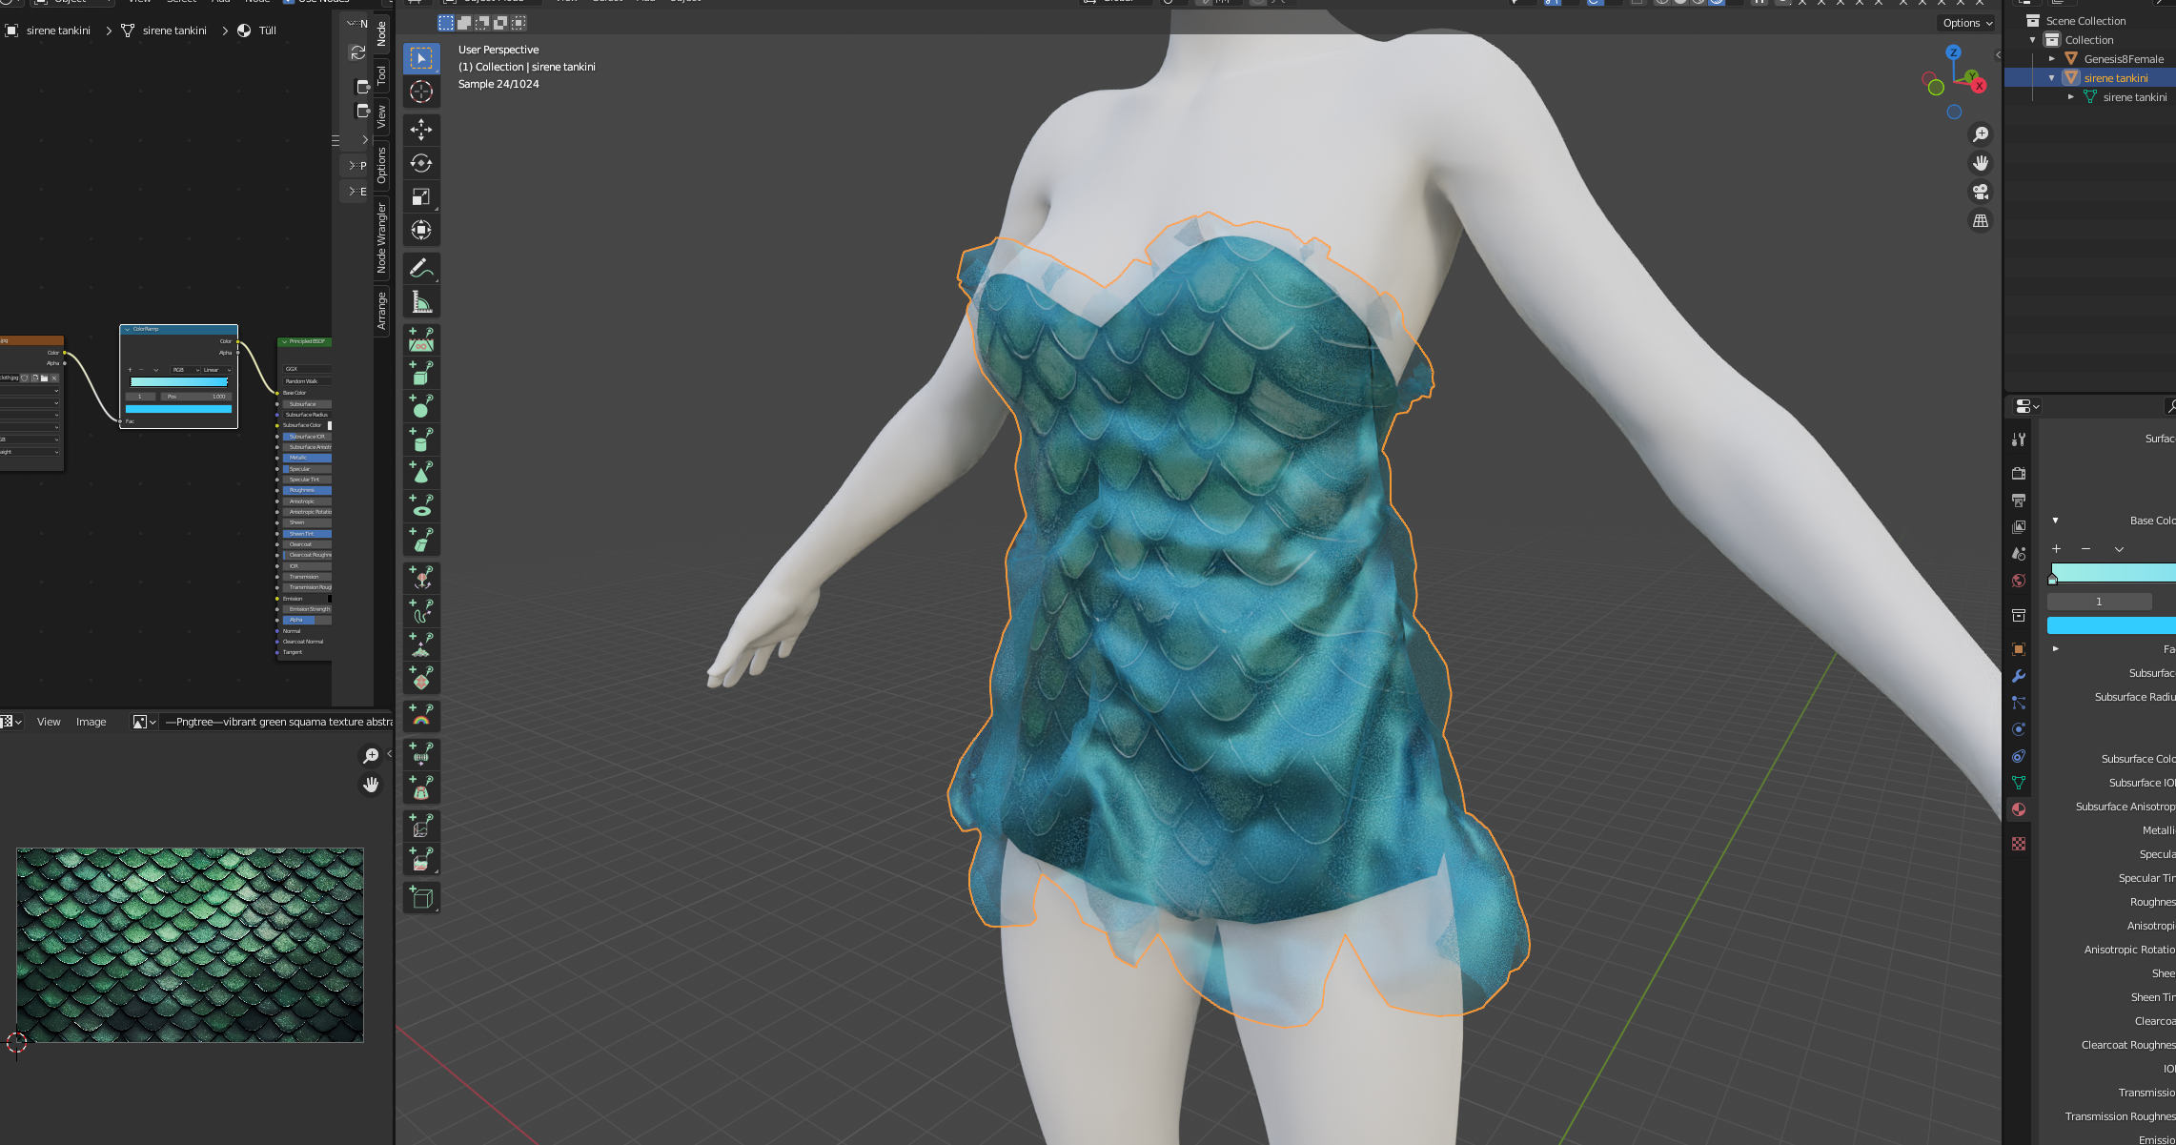The height and width of the screenshot is (1145, 2176).
Task: Activate the Annotate pencil tool
Action: click(x=421, y=269)
